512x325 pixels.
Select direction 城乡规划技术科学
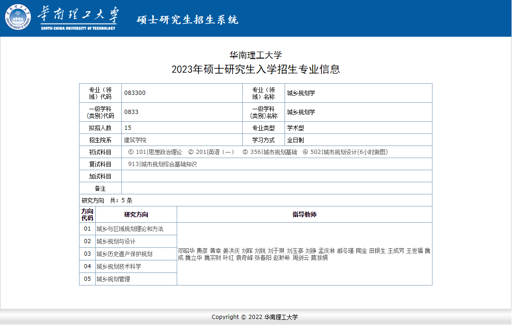(119, 266)
